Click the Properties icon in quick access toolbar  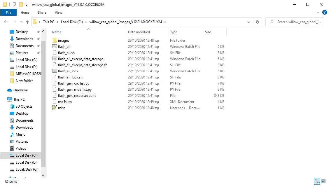pos(15,5)
